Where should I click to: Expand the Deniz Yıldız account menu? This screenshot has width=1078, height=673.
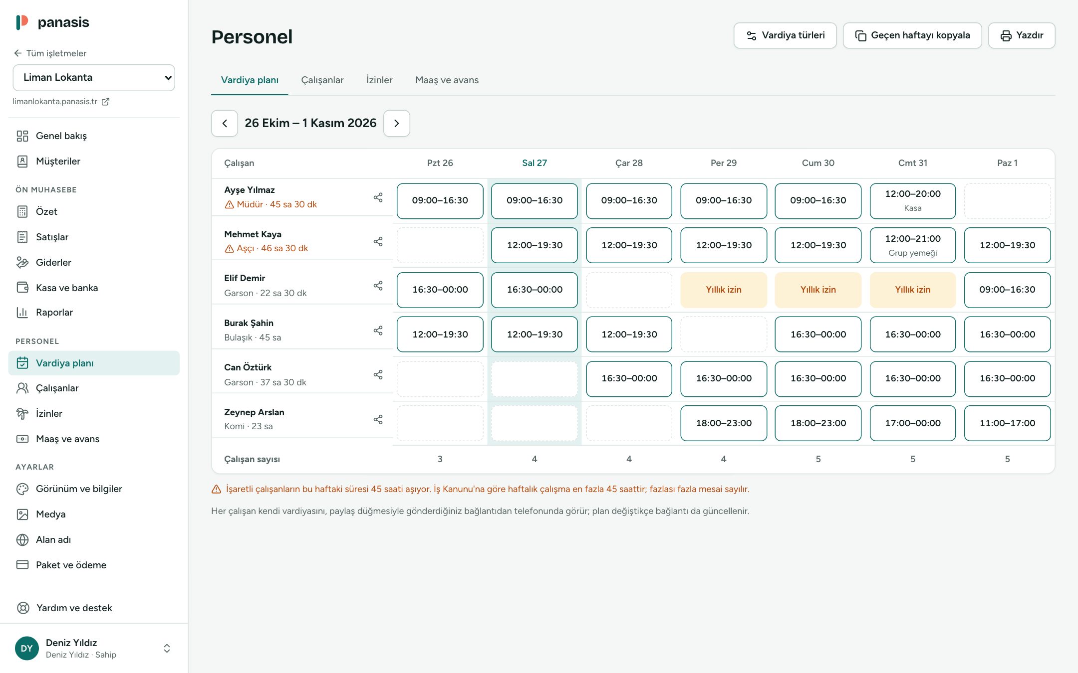tap(94, 648)
